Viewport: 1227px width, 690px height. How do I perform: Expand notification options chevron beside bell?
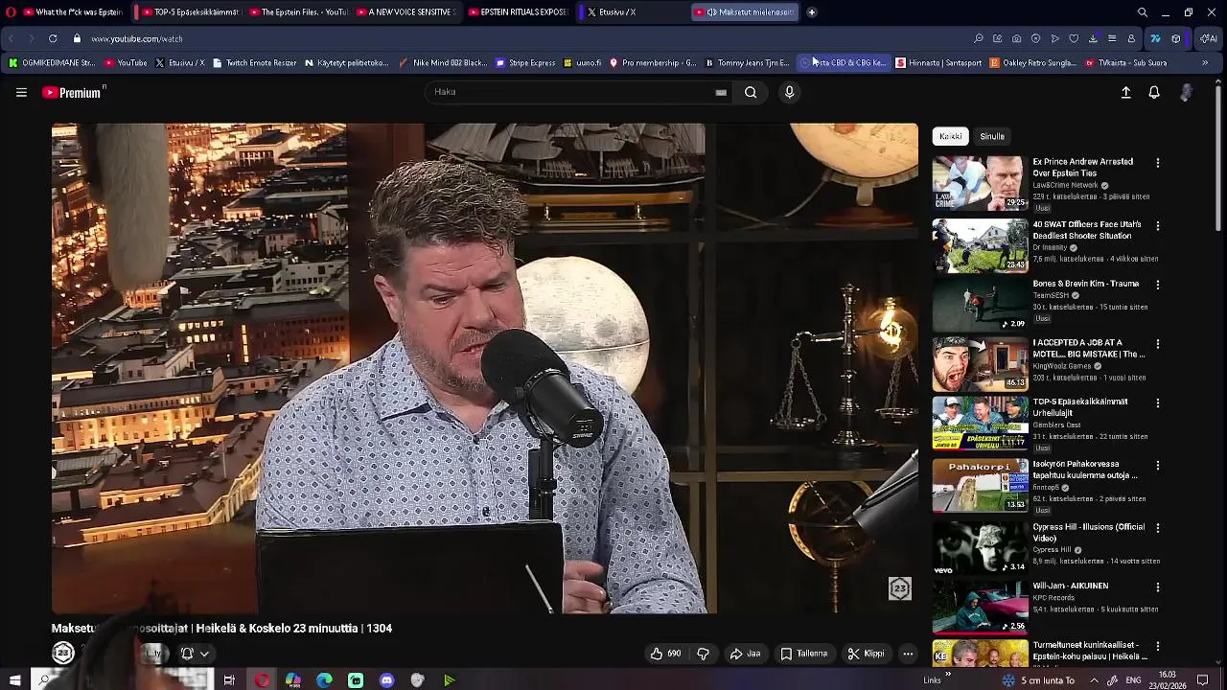pos(204,654)
